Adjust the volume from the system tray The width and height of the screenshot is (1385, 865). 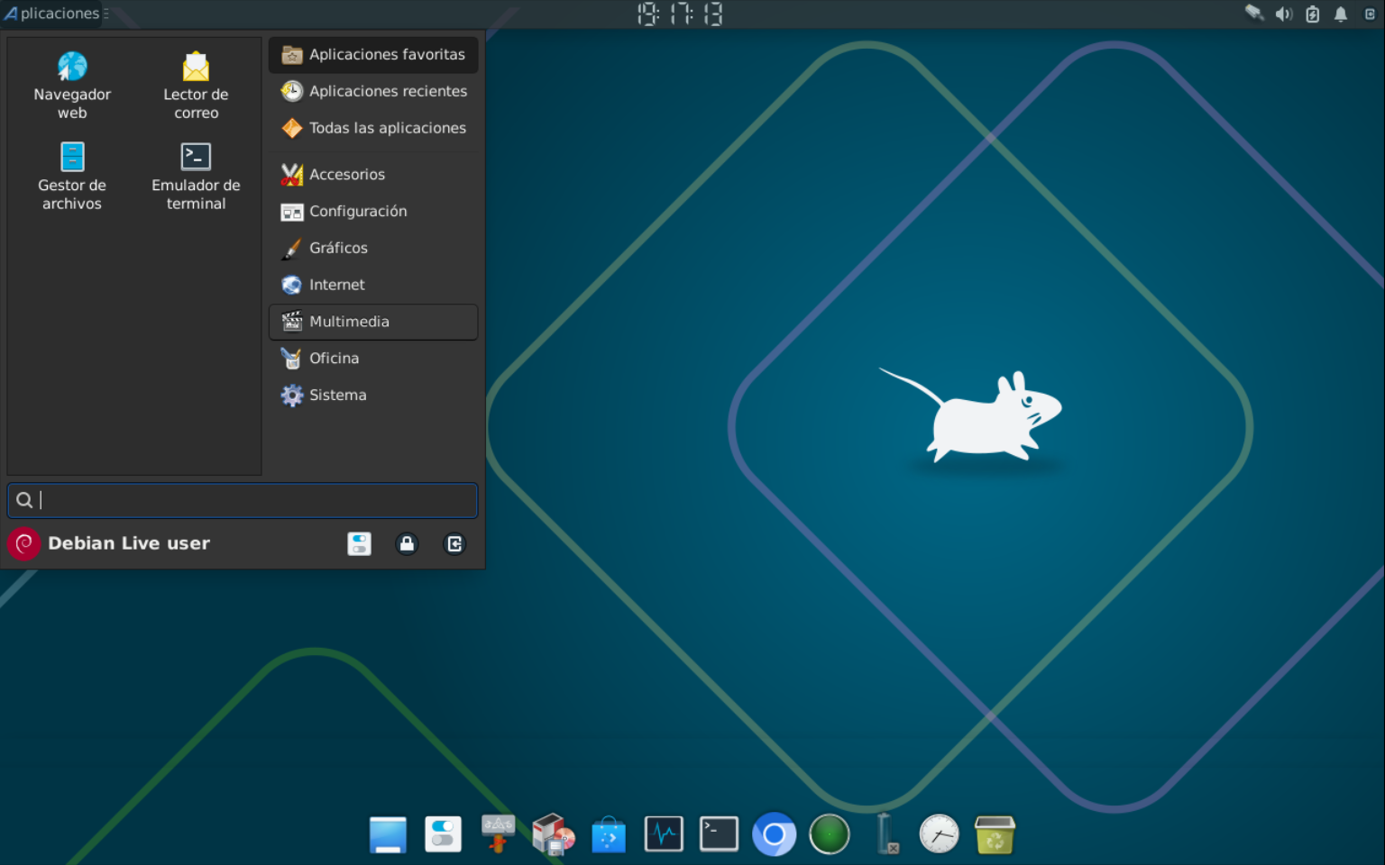(1283, 14)
